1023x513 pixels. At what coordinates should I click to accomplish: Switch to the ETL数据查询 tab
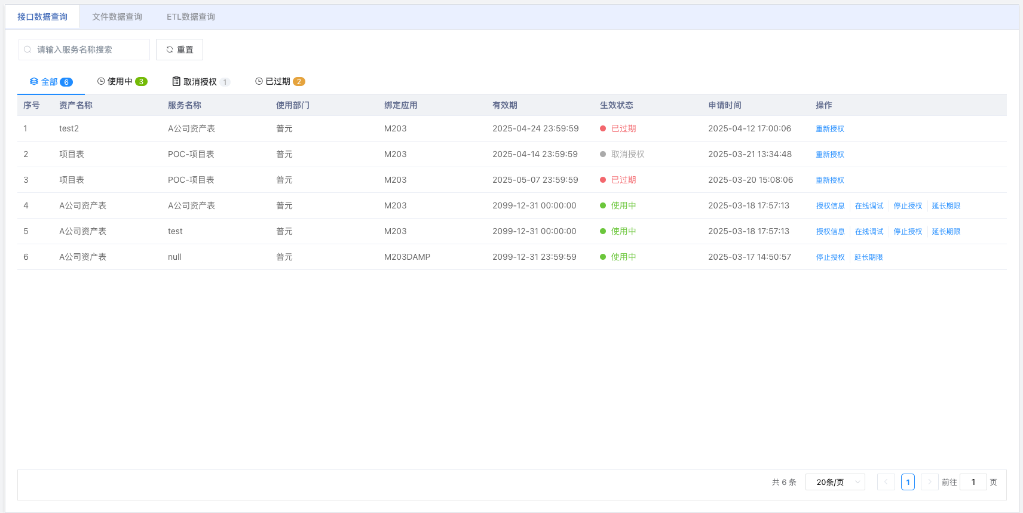tap(191, 17)
